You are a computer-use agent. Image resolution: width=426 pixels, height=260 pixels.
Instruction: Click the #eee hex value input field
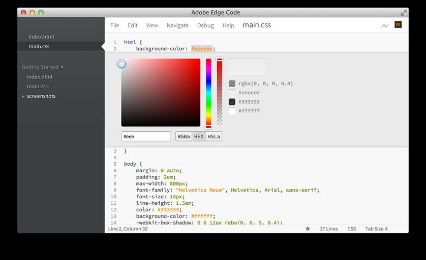point(146,136)
